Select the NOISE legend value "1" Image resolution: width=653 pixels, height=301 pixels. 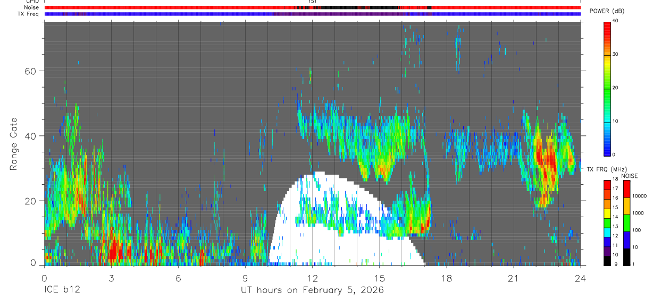coord(633,264)
